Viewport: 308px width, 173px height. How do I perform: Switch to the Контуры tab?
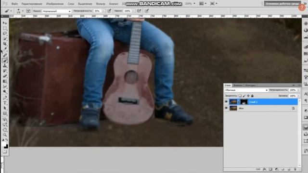(250, 86)
